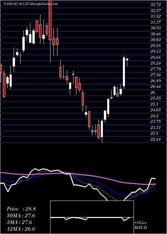Click the lowest white candle bottoming near 22.41
Image resolution: width=167 pixels, height=234 pixels.
tap(102, 129)
